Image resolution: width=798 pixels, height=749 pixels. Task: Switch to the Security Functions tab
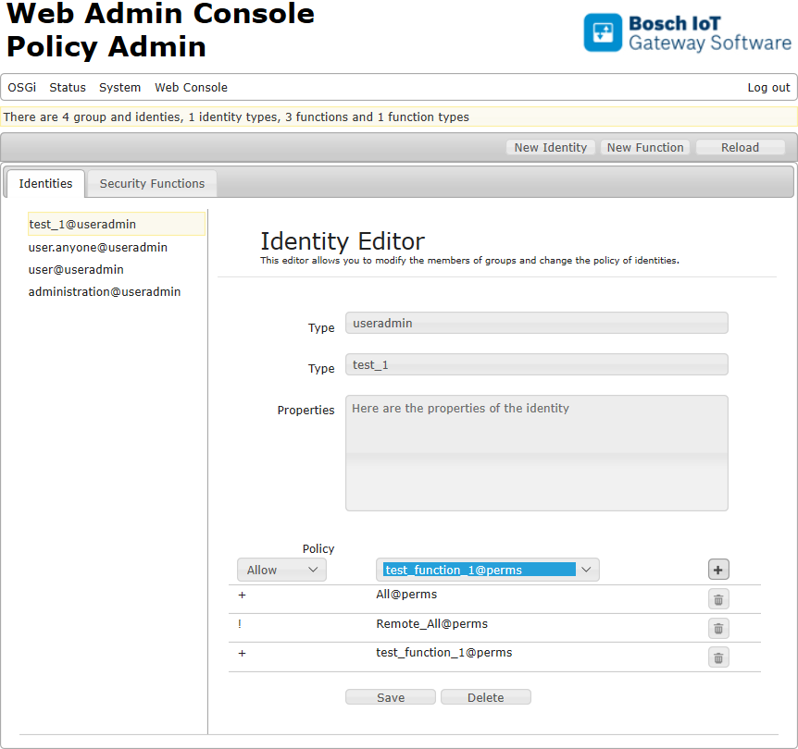click(x=151, y=183)
